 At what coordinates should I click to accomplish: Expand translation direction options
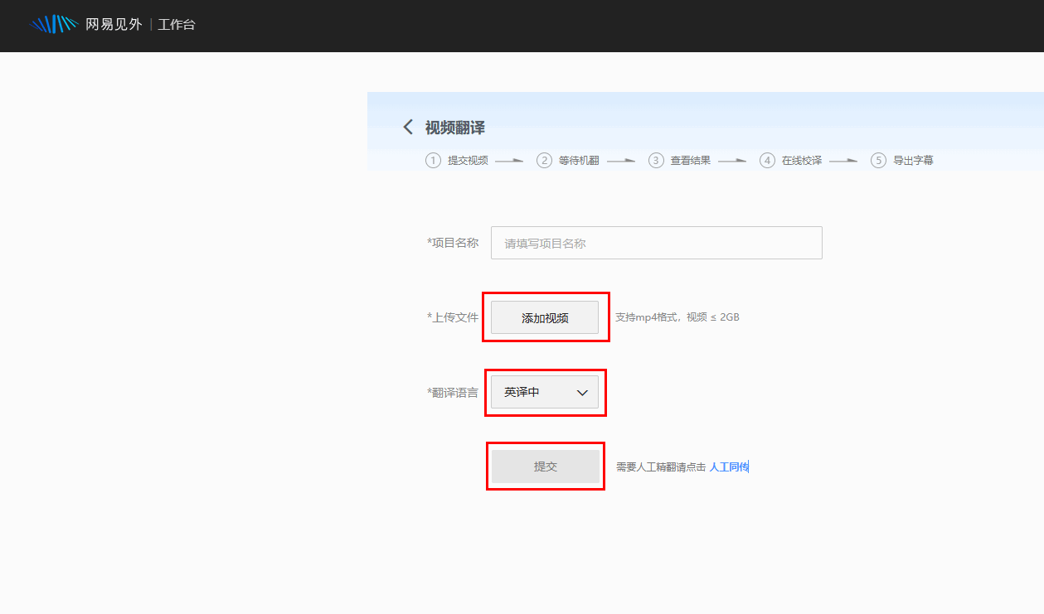[545, 392]
